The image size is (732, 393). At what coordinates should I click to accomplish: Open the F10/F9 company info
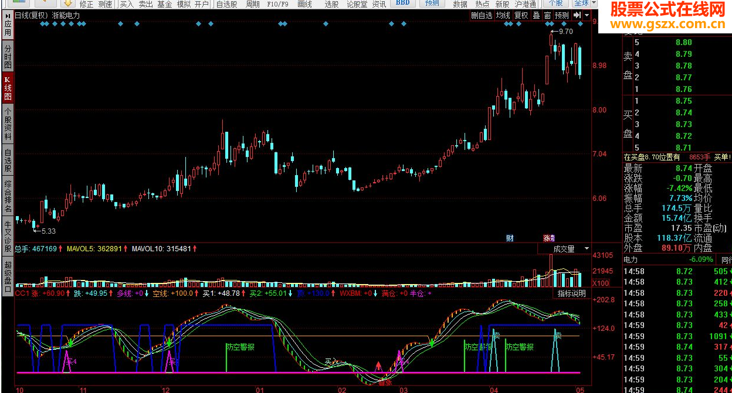click(277, 4)
